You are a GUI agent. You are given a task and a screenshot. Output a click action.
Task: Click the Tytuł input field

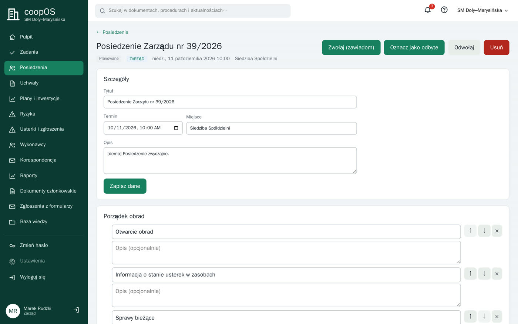tap(230, 102)
